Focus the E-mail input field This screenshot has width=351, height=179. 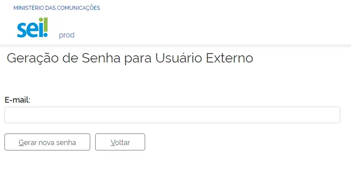pos(172,115)
